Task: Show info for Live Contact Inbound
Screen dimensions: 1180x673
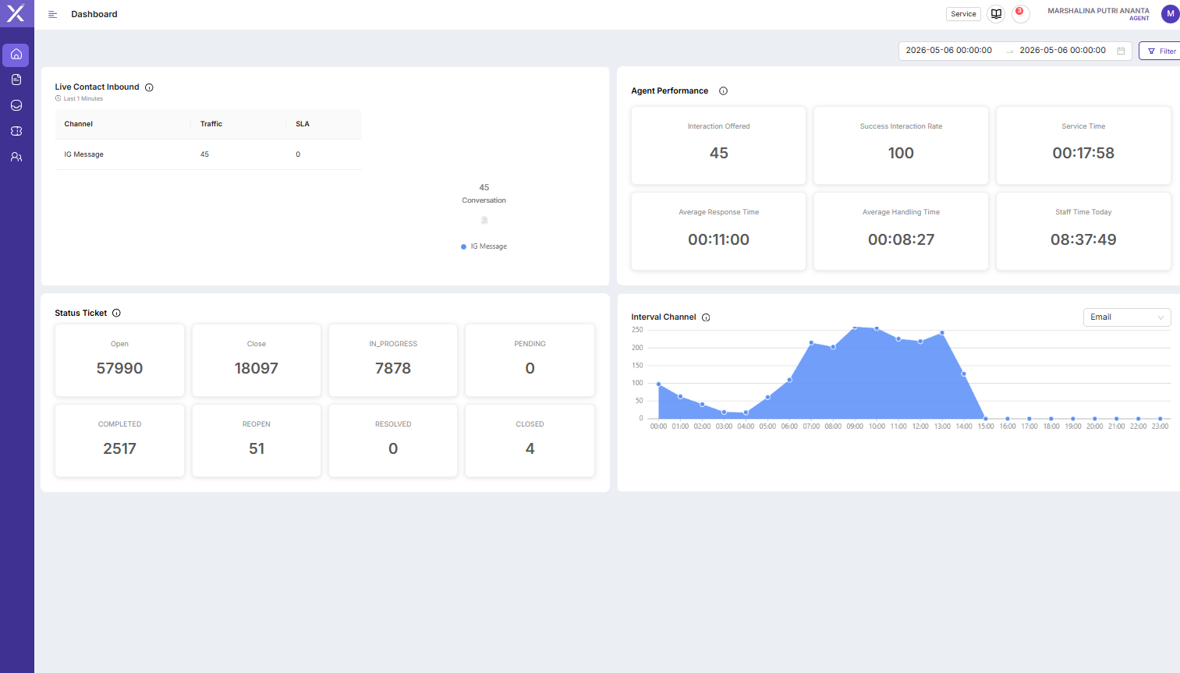Action: [149, 87]
